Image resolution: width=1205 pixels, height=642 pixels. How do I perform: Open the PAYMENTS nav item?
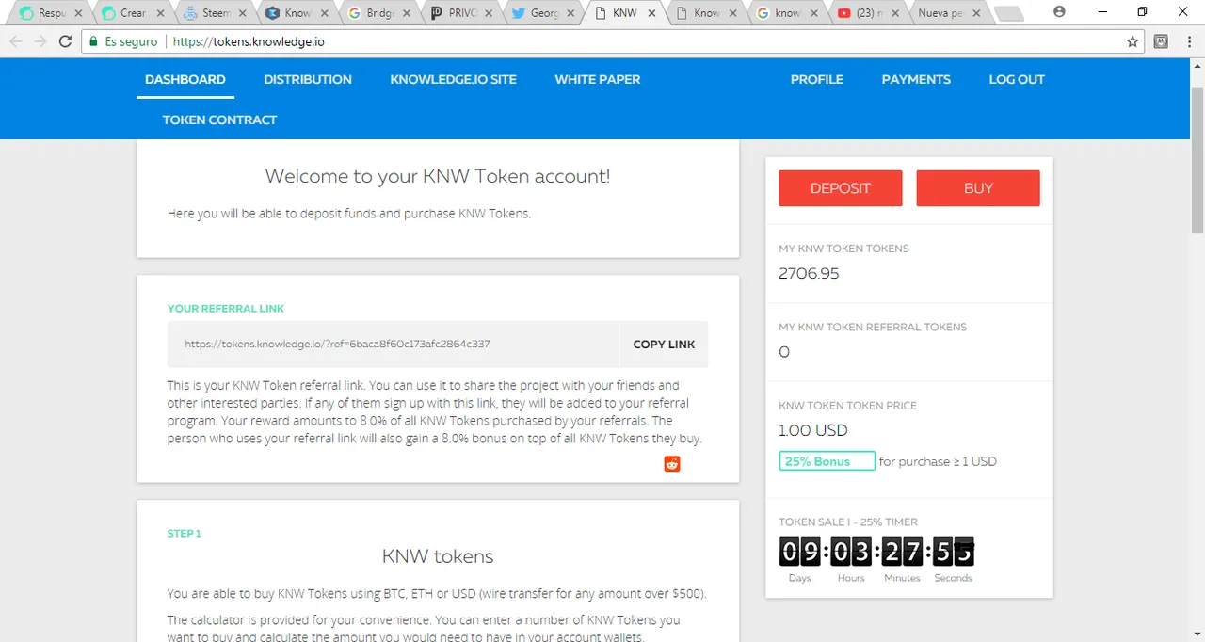916,79
